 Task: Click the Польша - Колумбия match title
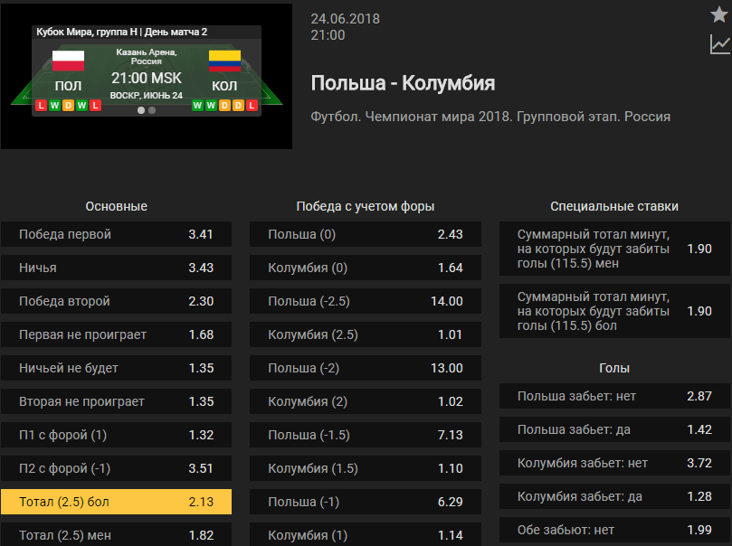tap(403, 83)
